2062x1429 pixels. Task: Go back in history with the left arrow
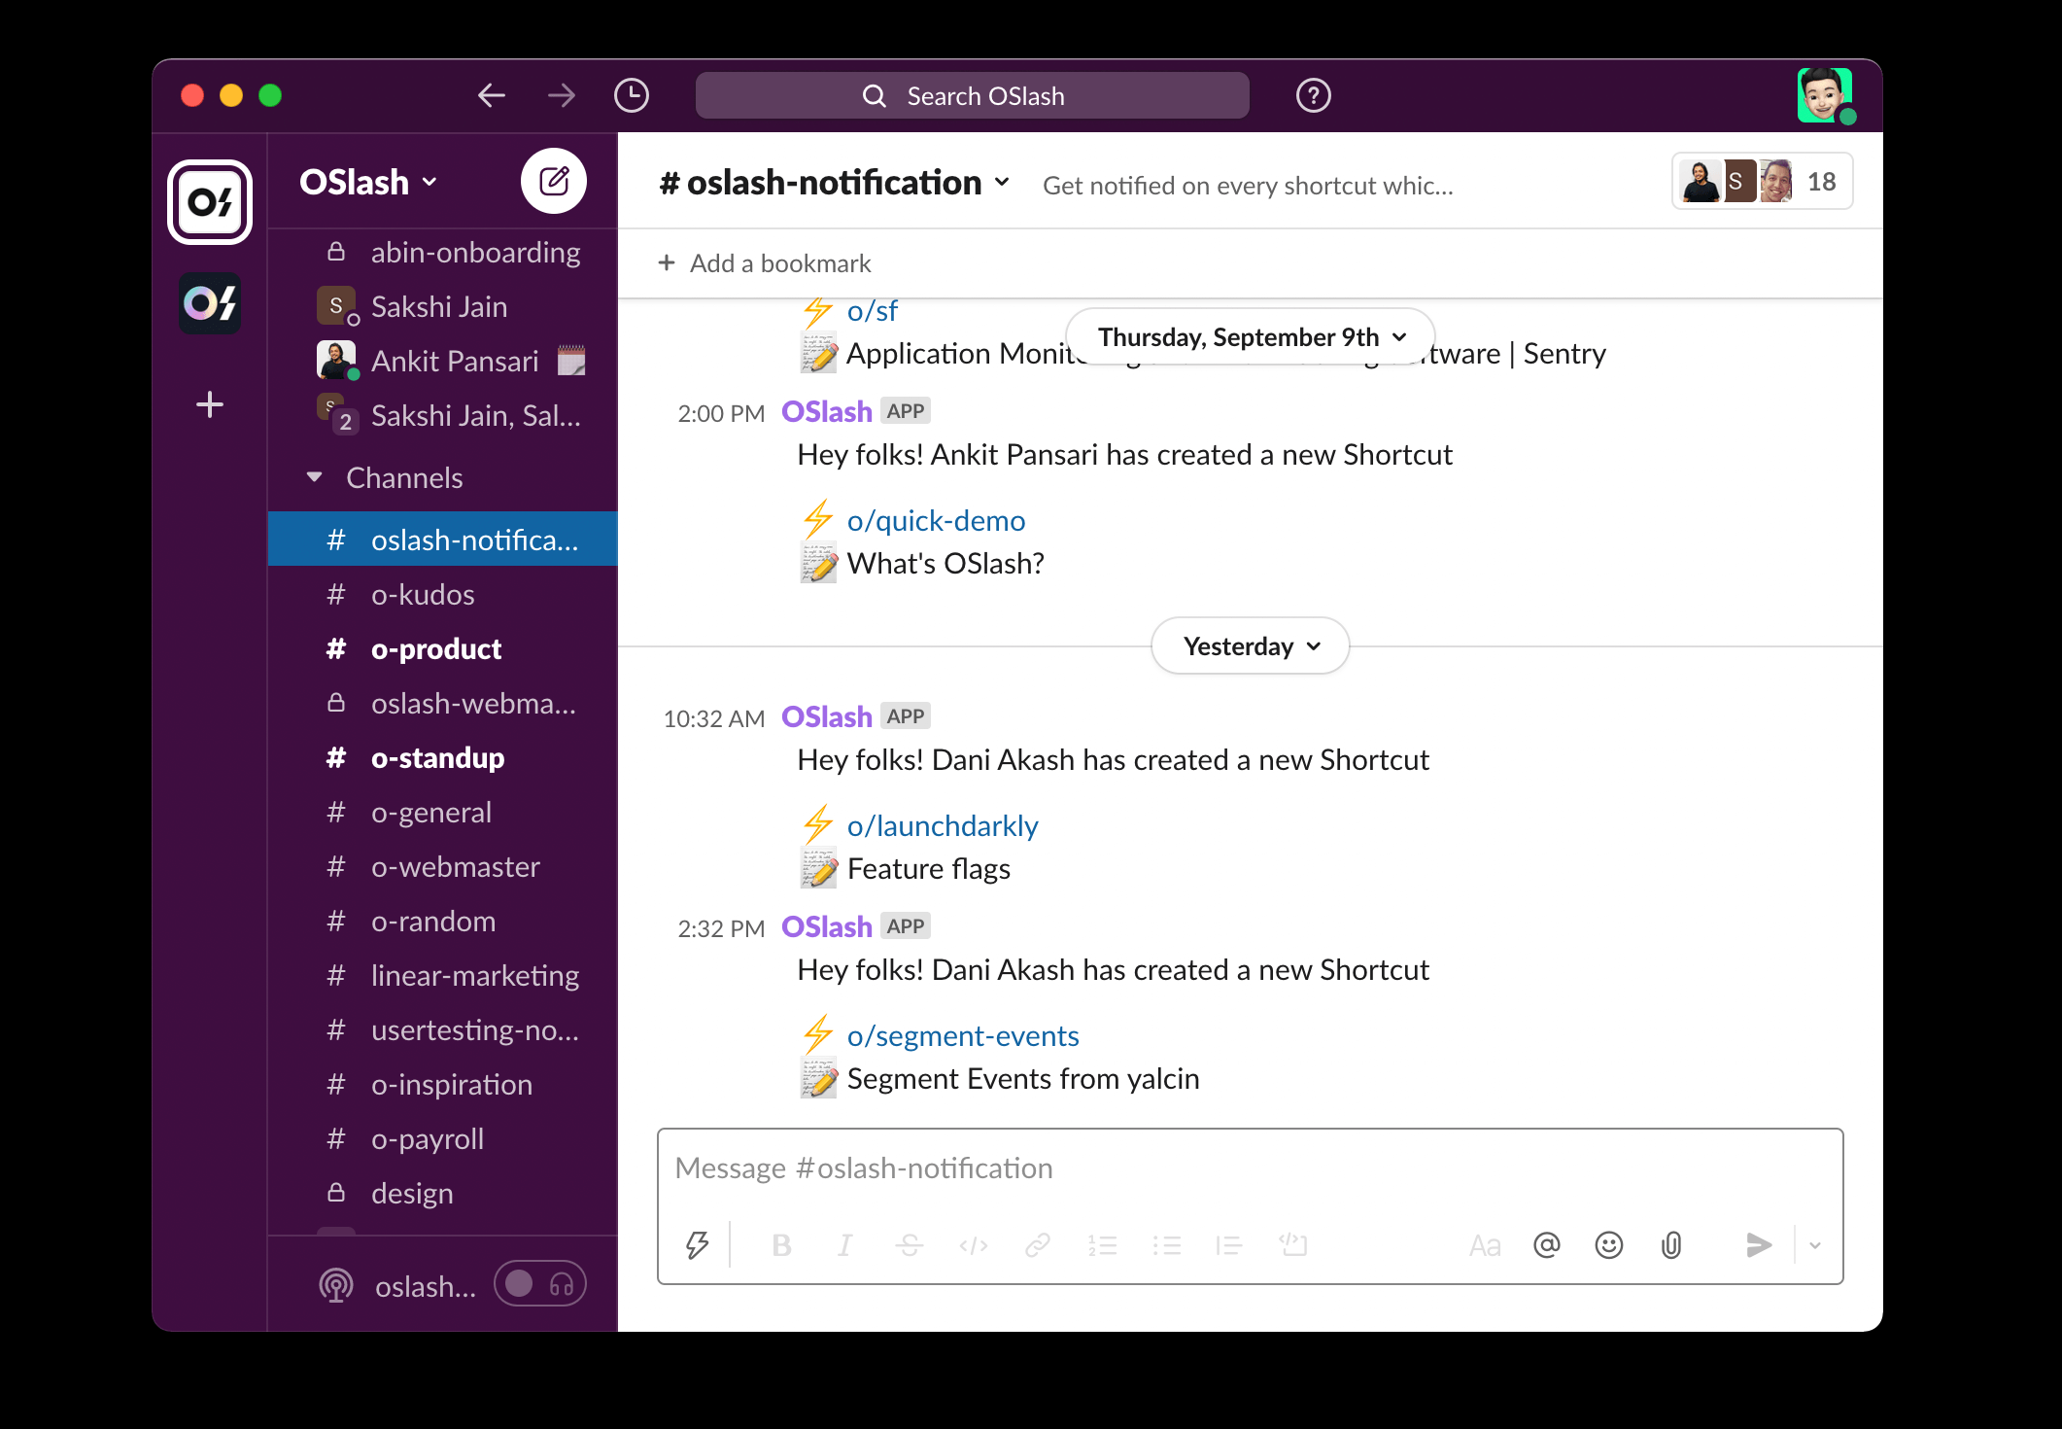[x=492, y=95]
